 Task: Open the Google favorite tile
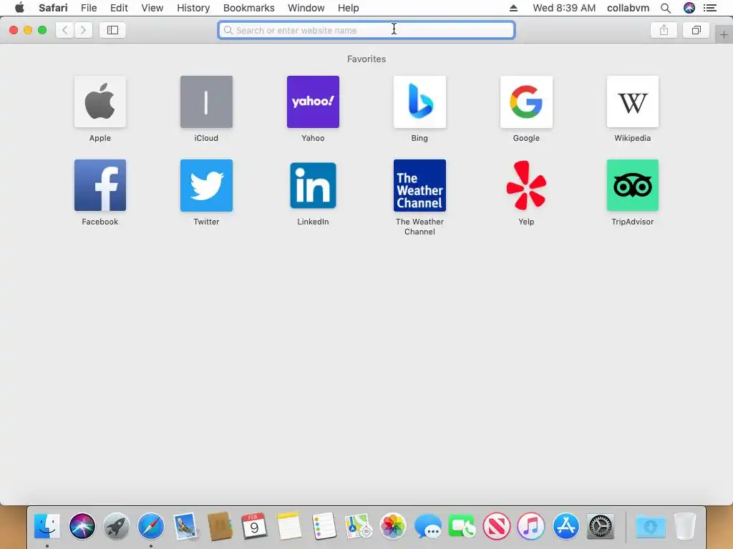point(526,102)
